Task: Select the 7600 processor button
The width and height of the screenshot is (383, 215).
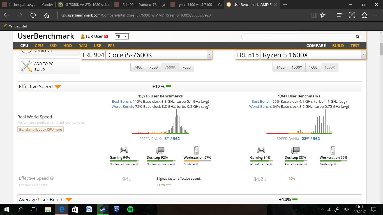Action: coord(186,67)
